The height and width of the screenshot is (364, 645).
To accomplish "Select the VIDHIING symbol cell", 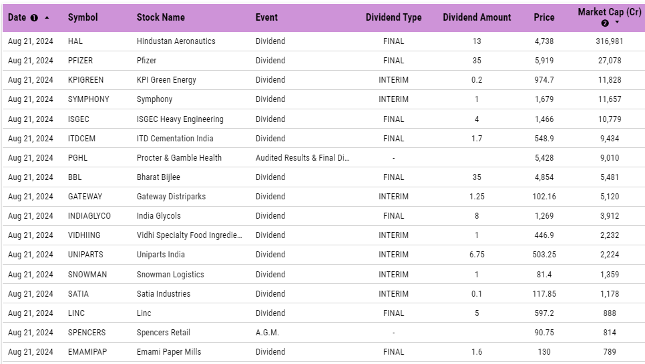I will 84,235.
